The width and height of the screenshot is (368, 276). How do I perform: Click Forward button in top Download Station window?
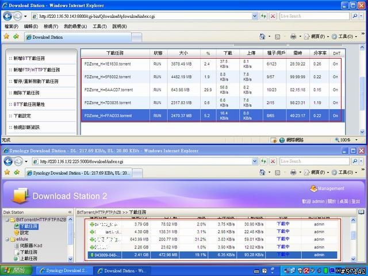[17, 16]
